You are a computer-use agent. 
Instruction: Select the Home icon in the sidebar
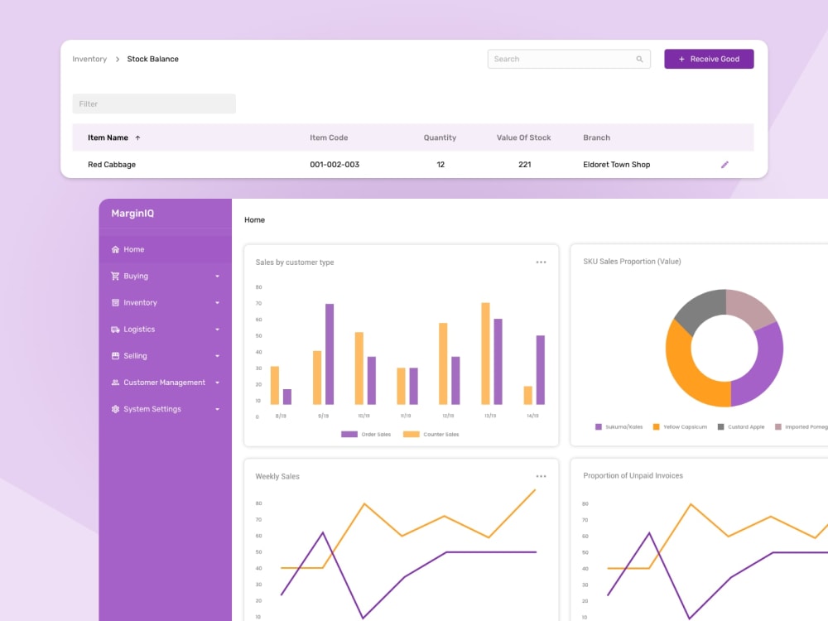[x=115, y=249]
